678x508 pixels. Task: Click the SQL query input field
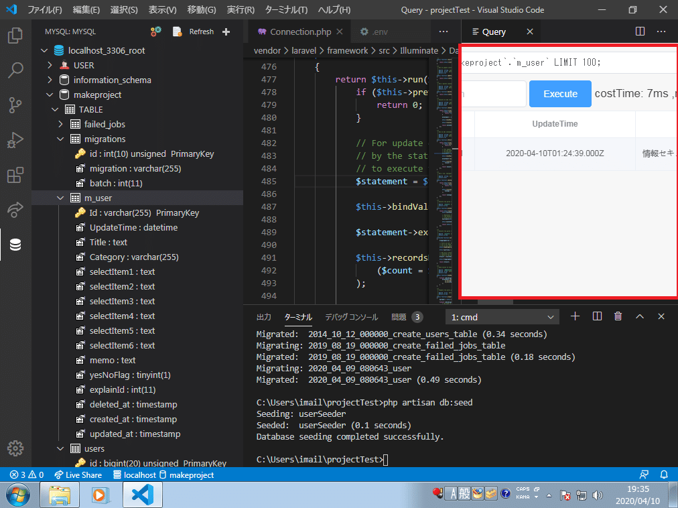(x=569, y=62)
